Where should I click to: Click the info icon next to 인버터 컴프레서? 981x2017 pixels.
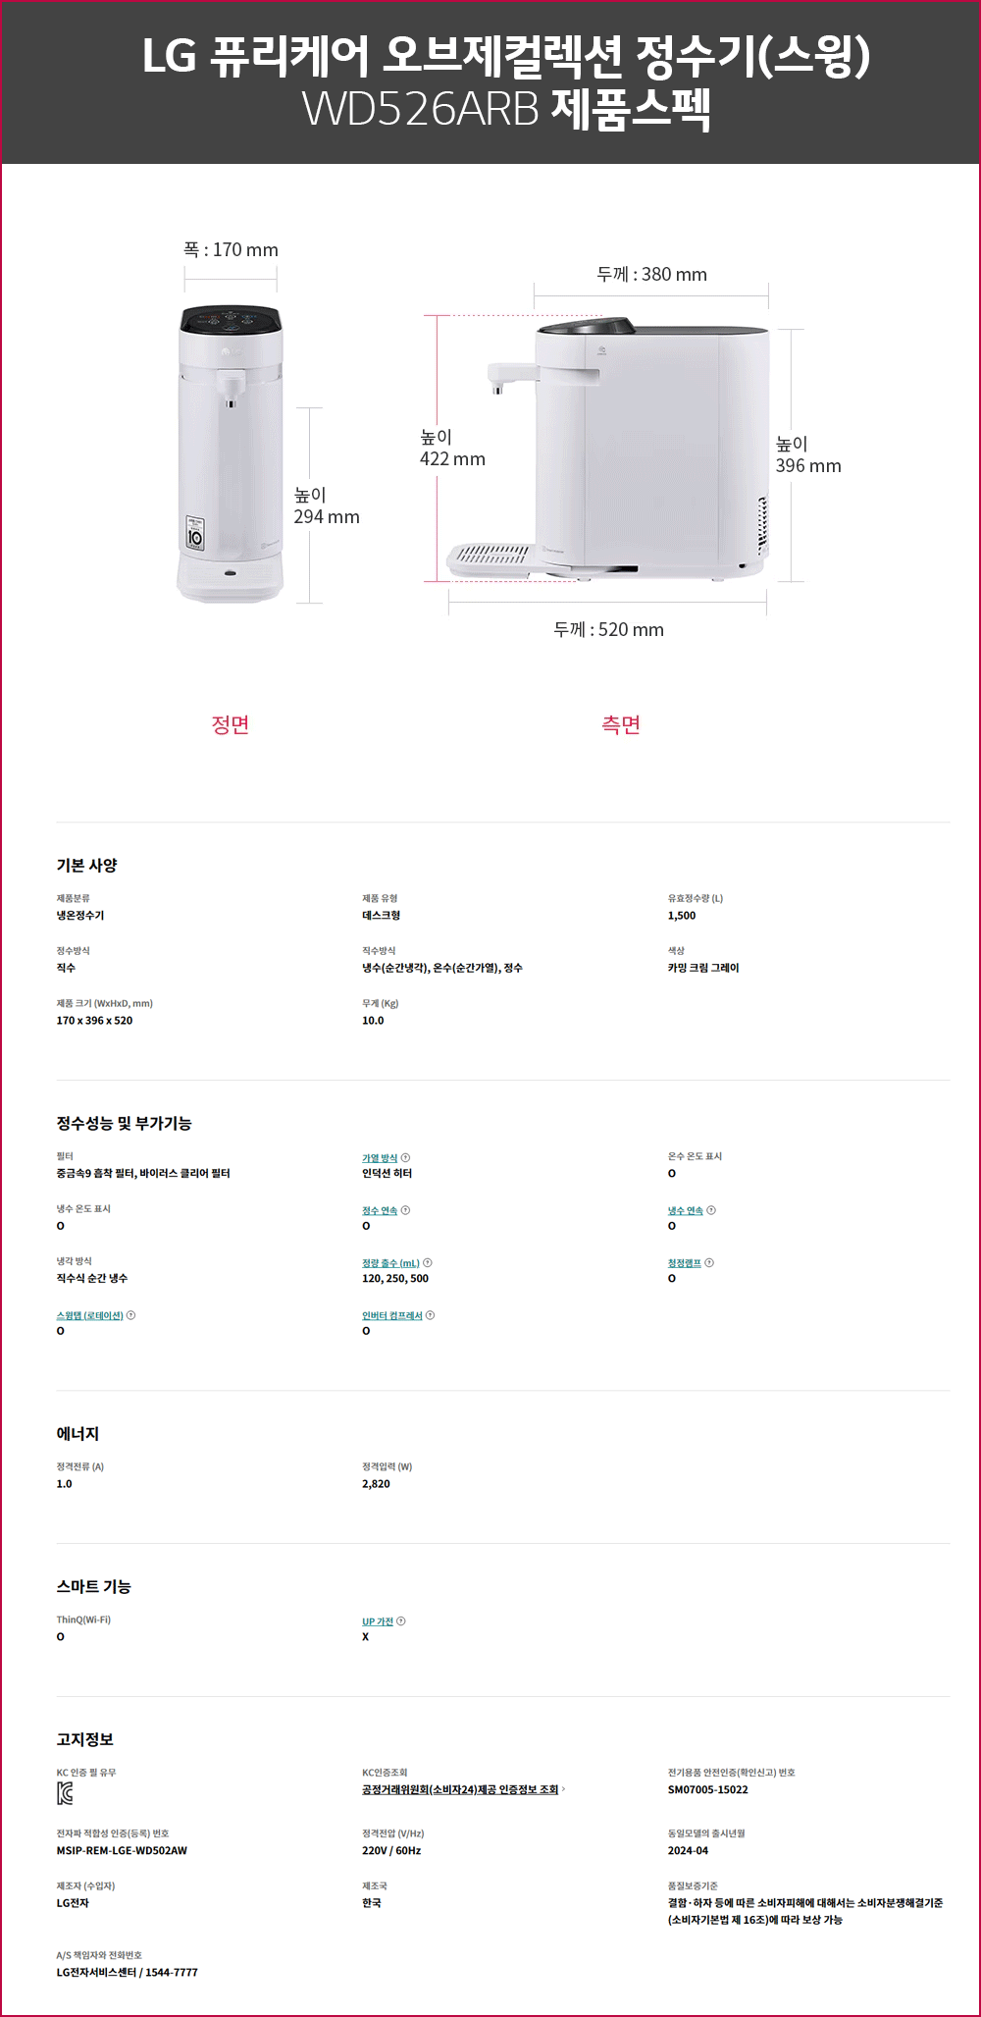(431, 1315)
